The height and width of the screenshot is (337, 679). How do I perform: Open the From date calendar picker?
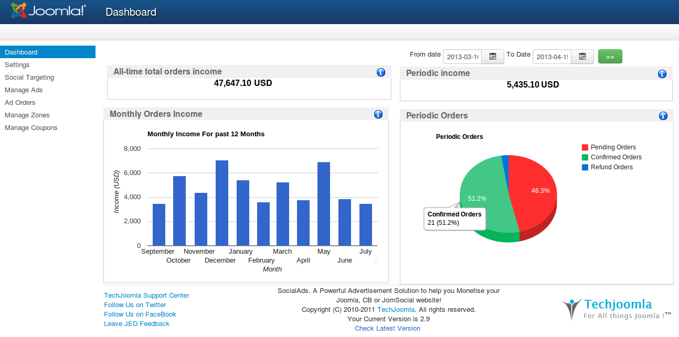tap(492, 56)
